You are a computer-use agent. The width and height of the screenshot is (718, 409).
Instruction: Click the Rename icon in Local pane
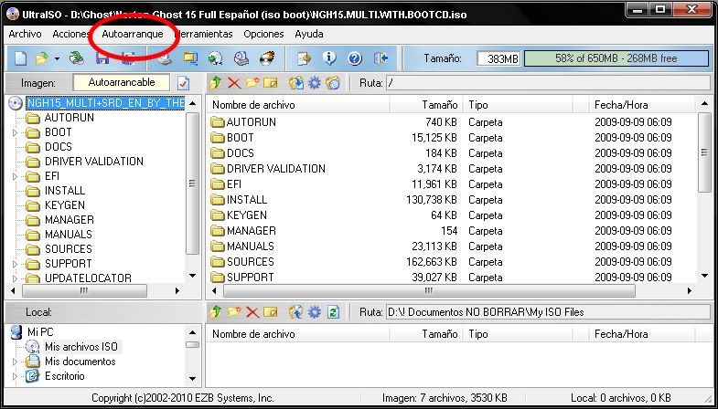(x=271, y=312)
